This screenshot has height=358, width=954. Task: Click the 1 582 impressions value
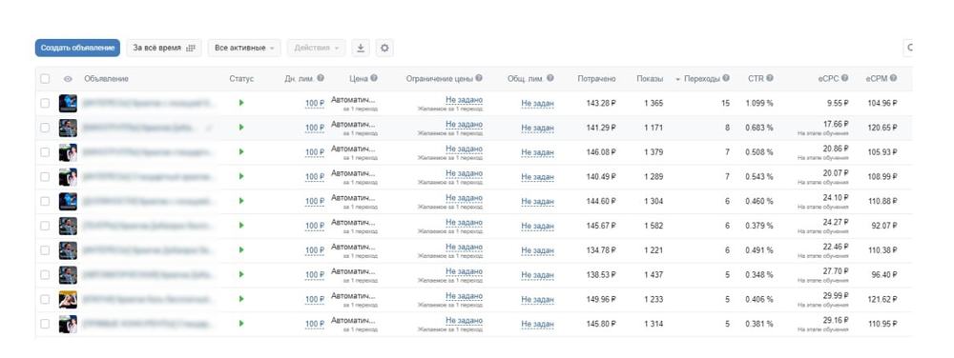pos(654,226)
